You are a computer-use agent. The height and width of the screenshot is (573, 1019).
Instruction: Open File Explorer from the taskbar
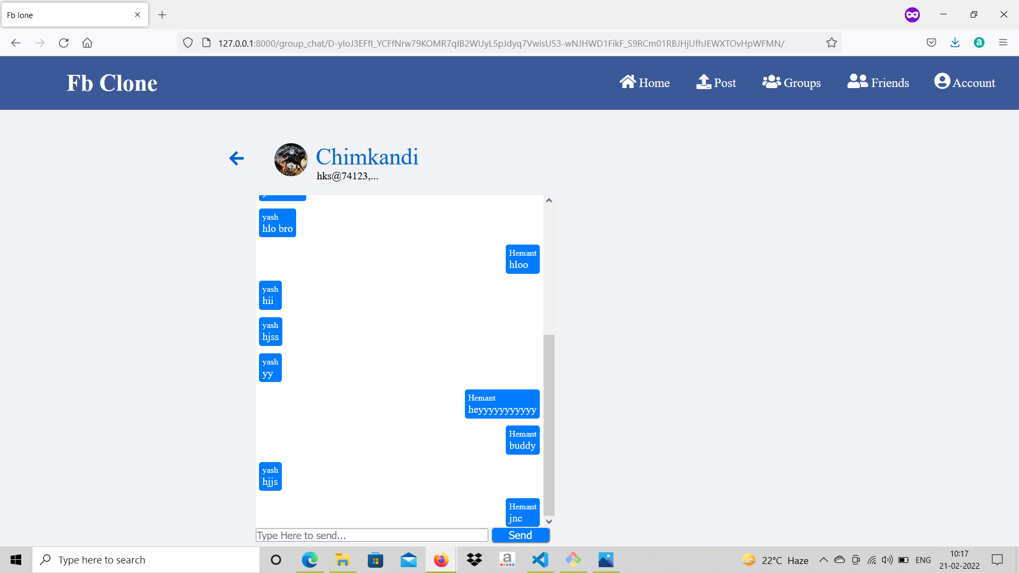[343, 560]
